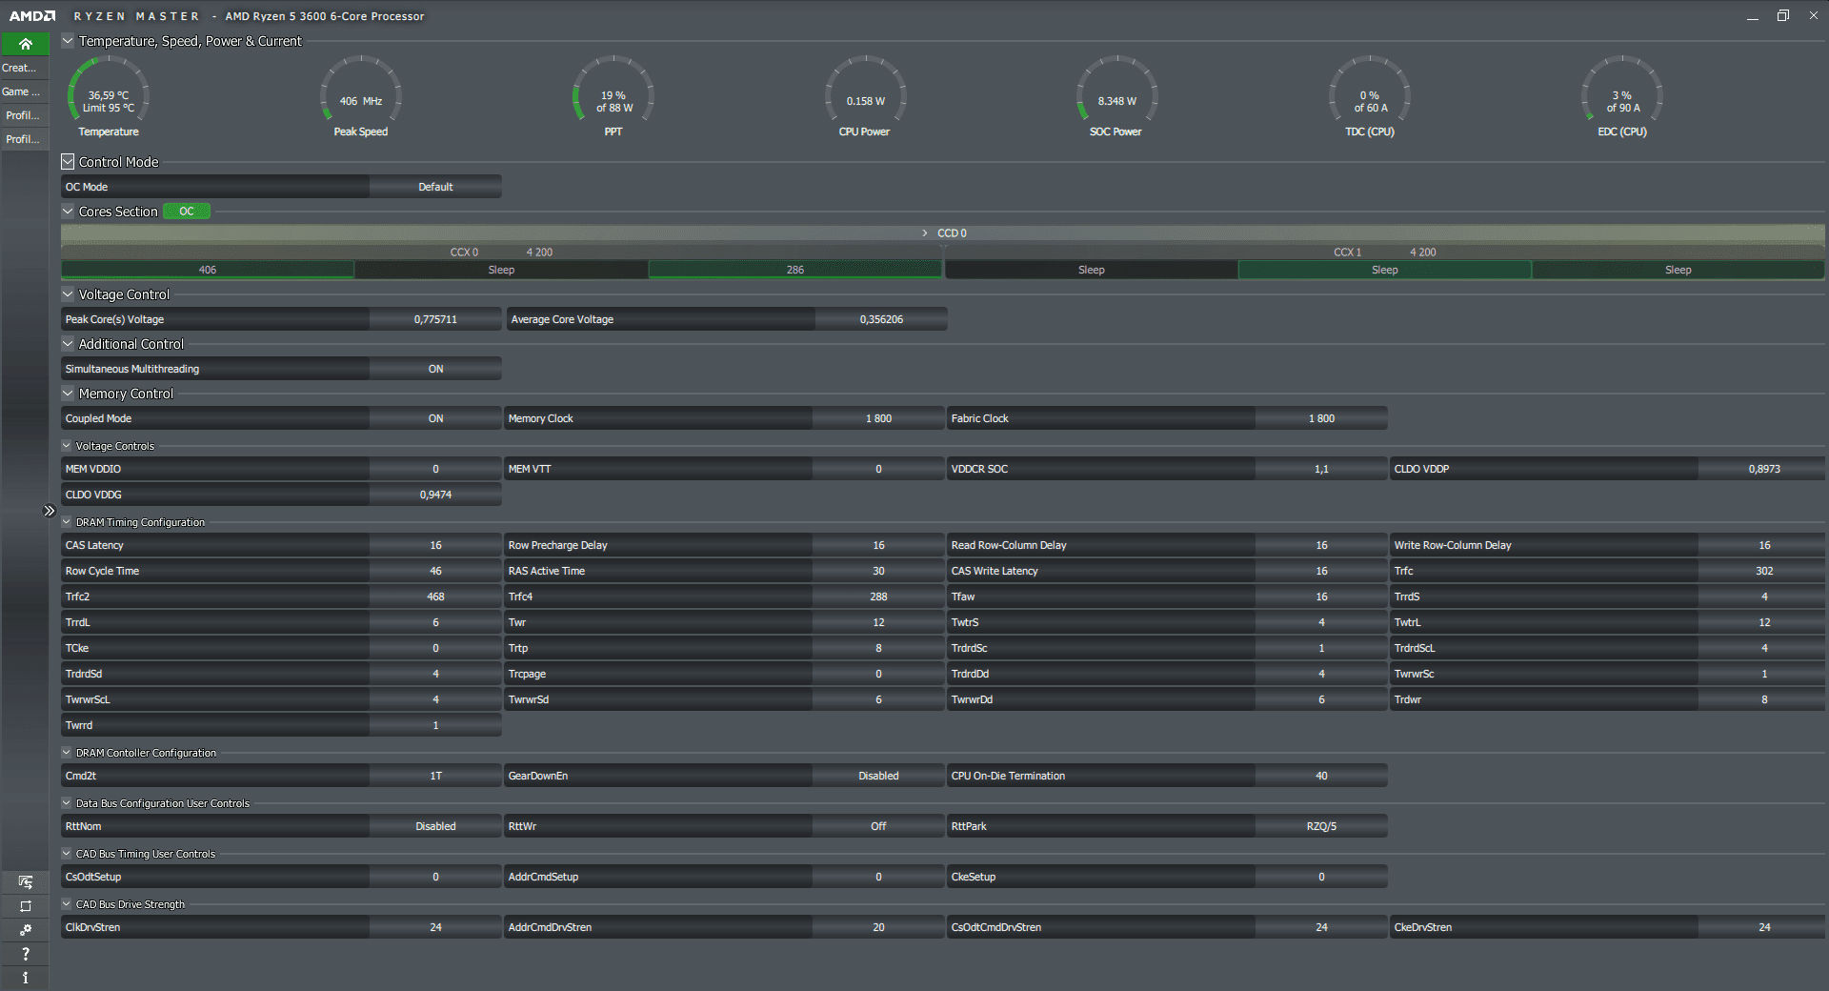
Task: Click the CCX 0 label
Action: 464,253
